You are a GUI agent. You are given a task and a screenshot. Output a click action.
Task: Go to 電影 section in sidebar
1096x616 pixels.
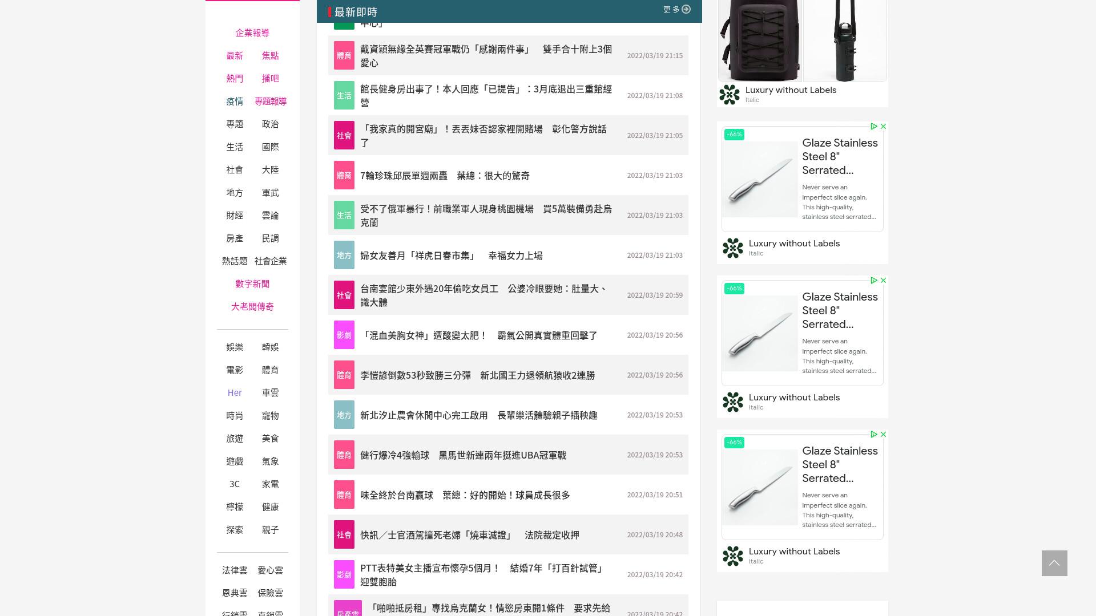coord(235,370)
